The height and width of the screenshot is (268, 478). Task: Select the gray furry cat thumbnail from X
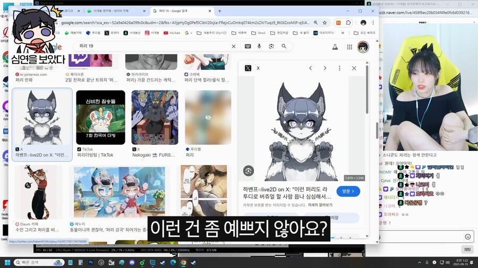[42, 117]
